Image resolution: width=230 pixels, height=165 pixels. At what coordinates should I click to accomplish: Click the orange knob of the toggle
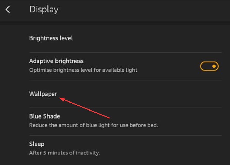[214, 66]
